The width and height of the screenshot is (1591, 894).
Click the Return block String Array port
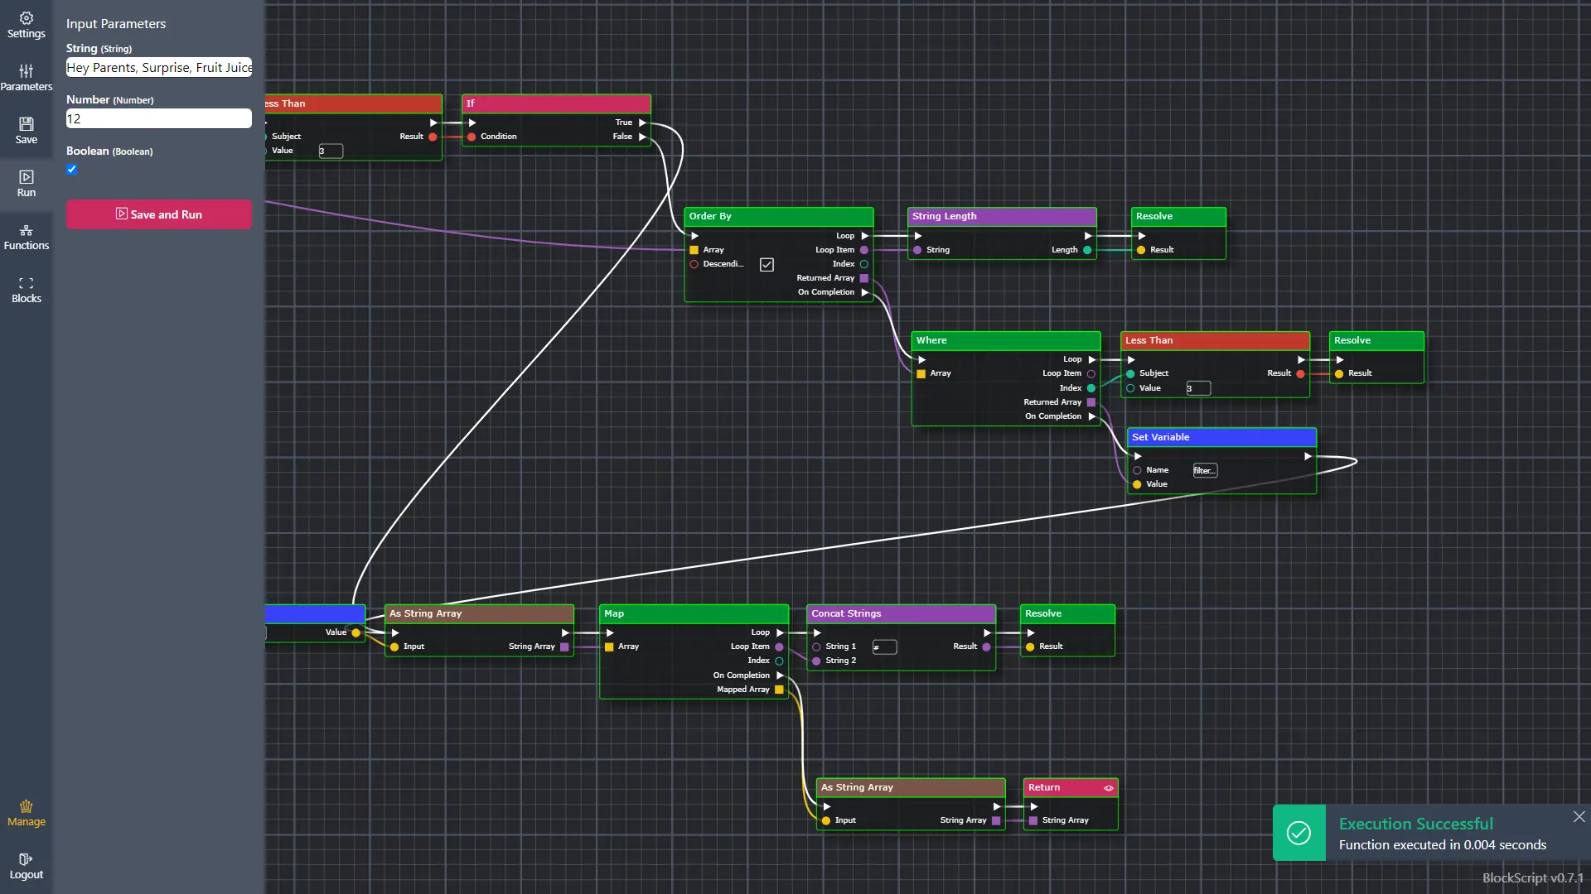pyautogui.click(x=1033, y=820)
